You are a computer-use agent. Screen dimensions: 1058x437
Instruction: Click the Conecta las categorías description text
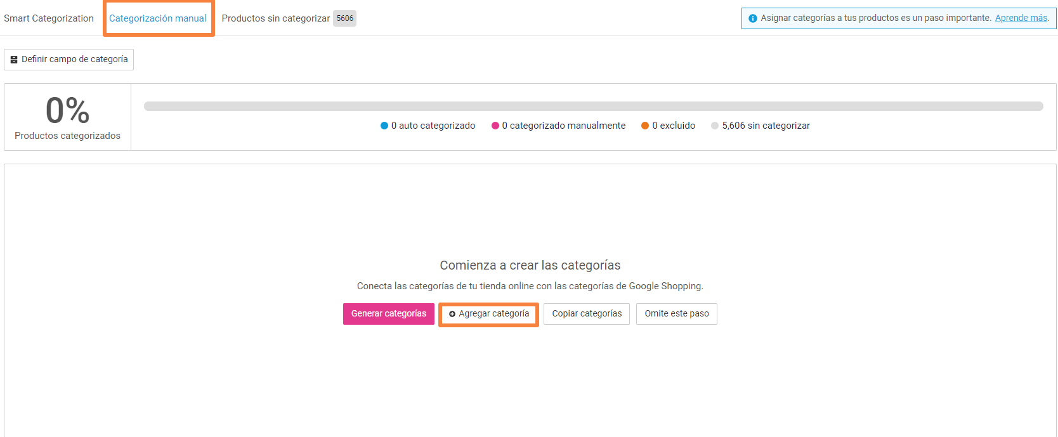pos(530,286)
